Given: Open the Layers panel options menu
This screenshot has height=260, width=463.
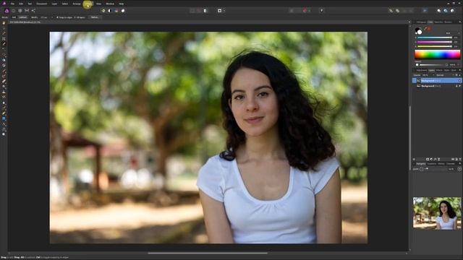Looking at the screenshot, I should click(460, 70).
